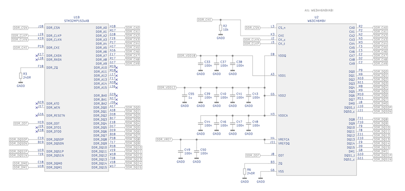Select capacitor C43 100n
405x191 pixels.
(x=249, y=95)
